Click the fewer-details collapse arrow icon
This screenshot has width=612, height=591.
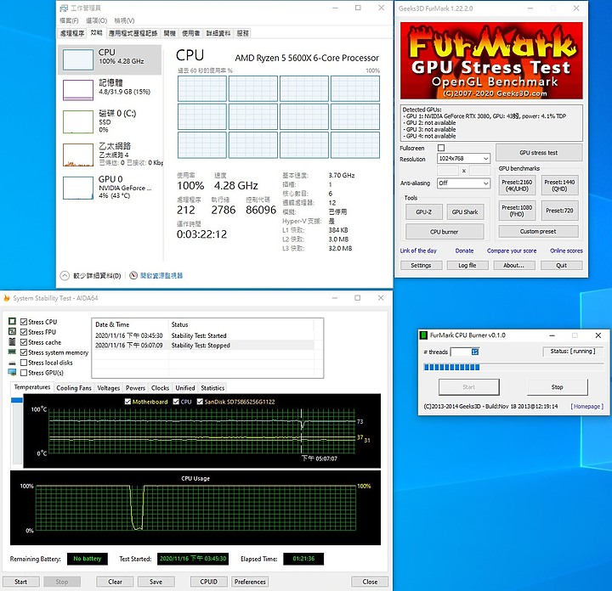click(65, 276)
